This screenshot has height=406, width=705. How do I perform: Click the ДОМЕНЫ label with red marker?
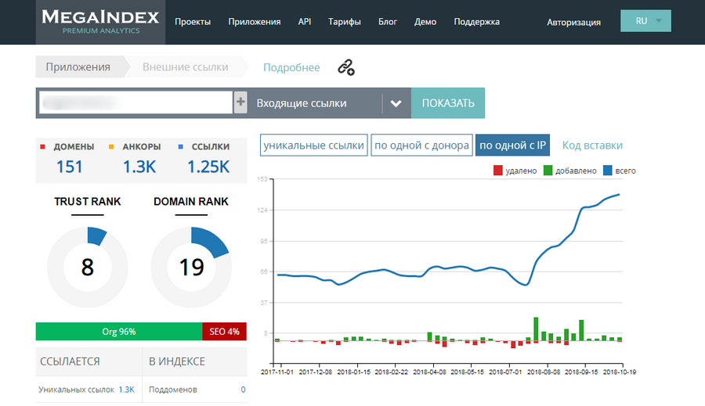click(74, 147)
